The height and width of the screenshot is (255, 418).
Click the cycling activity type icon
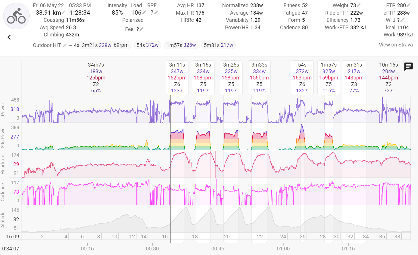click(16, 16)
